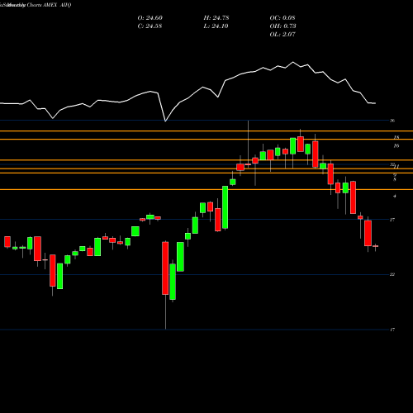The height and width of the screenshot is (413, 413).
Task: Click the OH: 0.73 reading
Action: (282, 26)
